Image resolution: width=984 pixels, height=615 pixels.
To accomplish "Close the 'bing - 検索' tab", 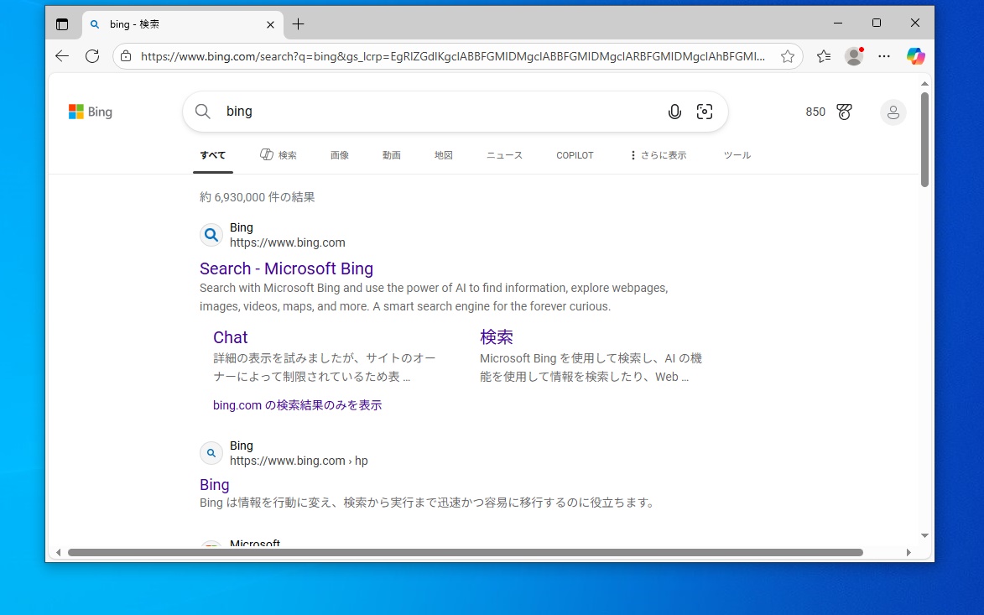I will pos(270,24).
